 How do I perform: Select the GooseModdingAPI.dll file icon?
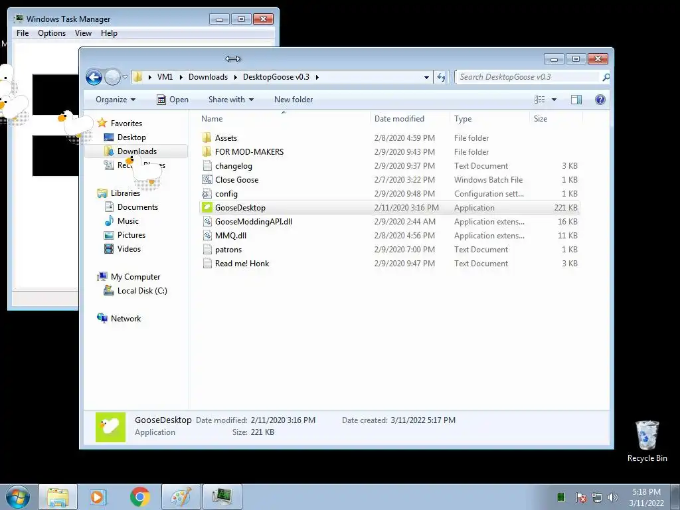click(x=207, y=222)
